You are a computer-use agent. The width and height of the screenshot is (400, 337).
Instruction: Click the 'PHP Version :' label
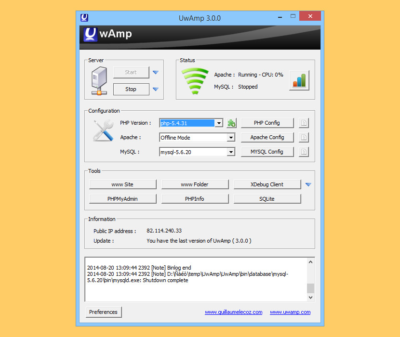point(135,123)
